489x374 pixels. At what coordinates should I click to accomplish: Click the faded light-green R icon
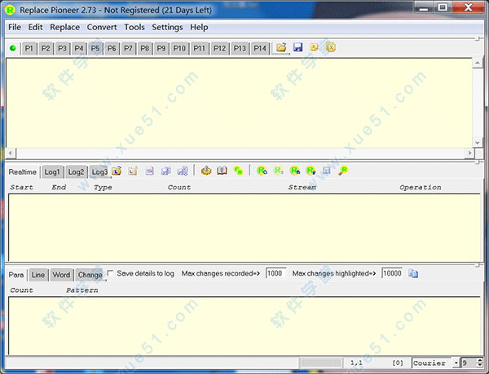[278, 171]
